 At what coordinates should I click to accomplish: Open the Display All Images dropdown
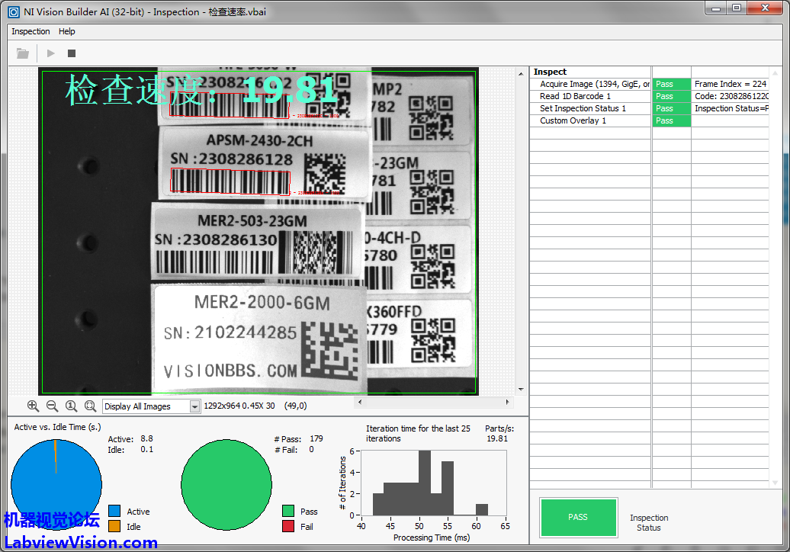click(x=194, y=407)
